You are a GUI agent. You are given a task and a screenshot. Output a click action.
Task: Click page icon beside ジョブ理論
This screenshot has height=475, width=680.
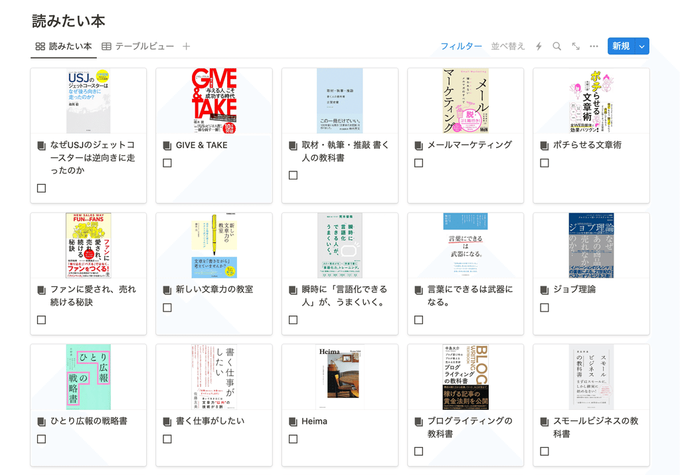pos(545,290)
